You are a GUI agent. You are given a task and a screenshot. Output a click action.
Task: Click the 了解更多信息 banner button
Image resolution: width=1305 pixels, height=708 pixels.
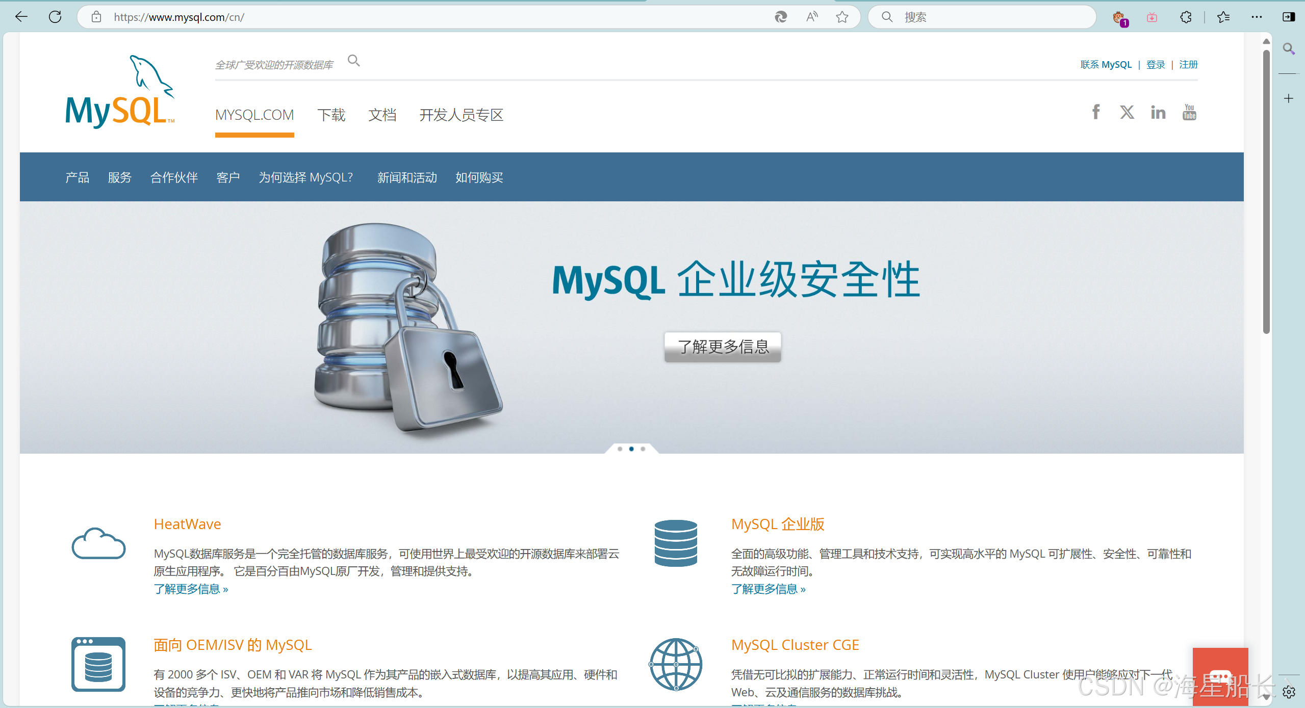pyautogui.click(x=723, y=347)
